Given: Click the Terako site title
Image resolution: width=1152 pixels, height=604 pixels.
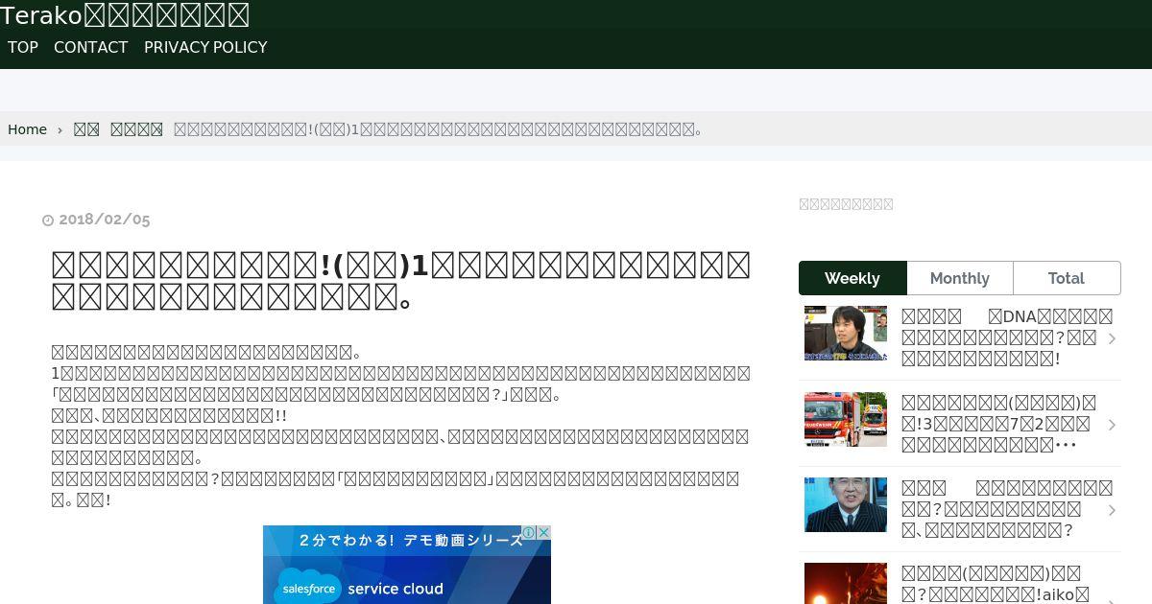Looking at the screenshot, I should (x=125, y=15).
